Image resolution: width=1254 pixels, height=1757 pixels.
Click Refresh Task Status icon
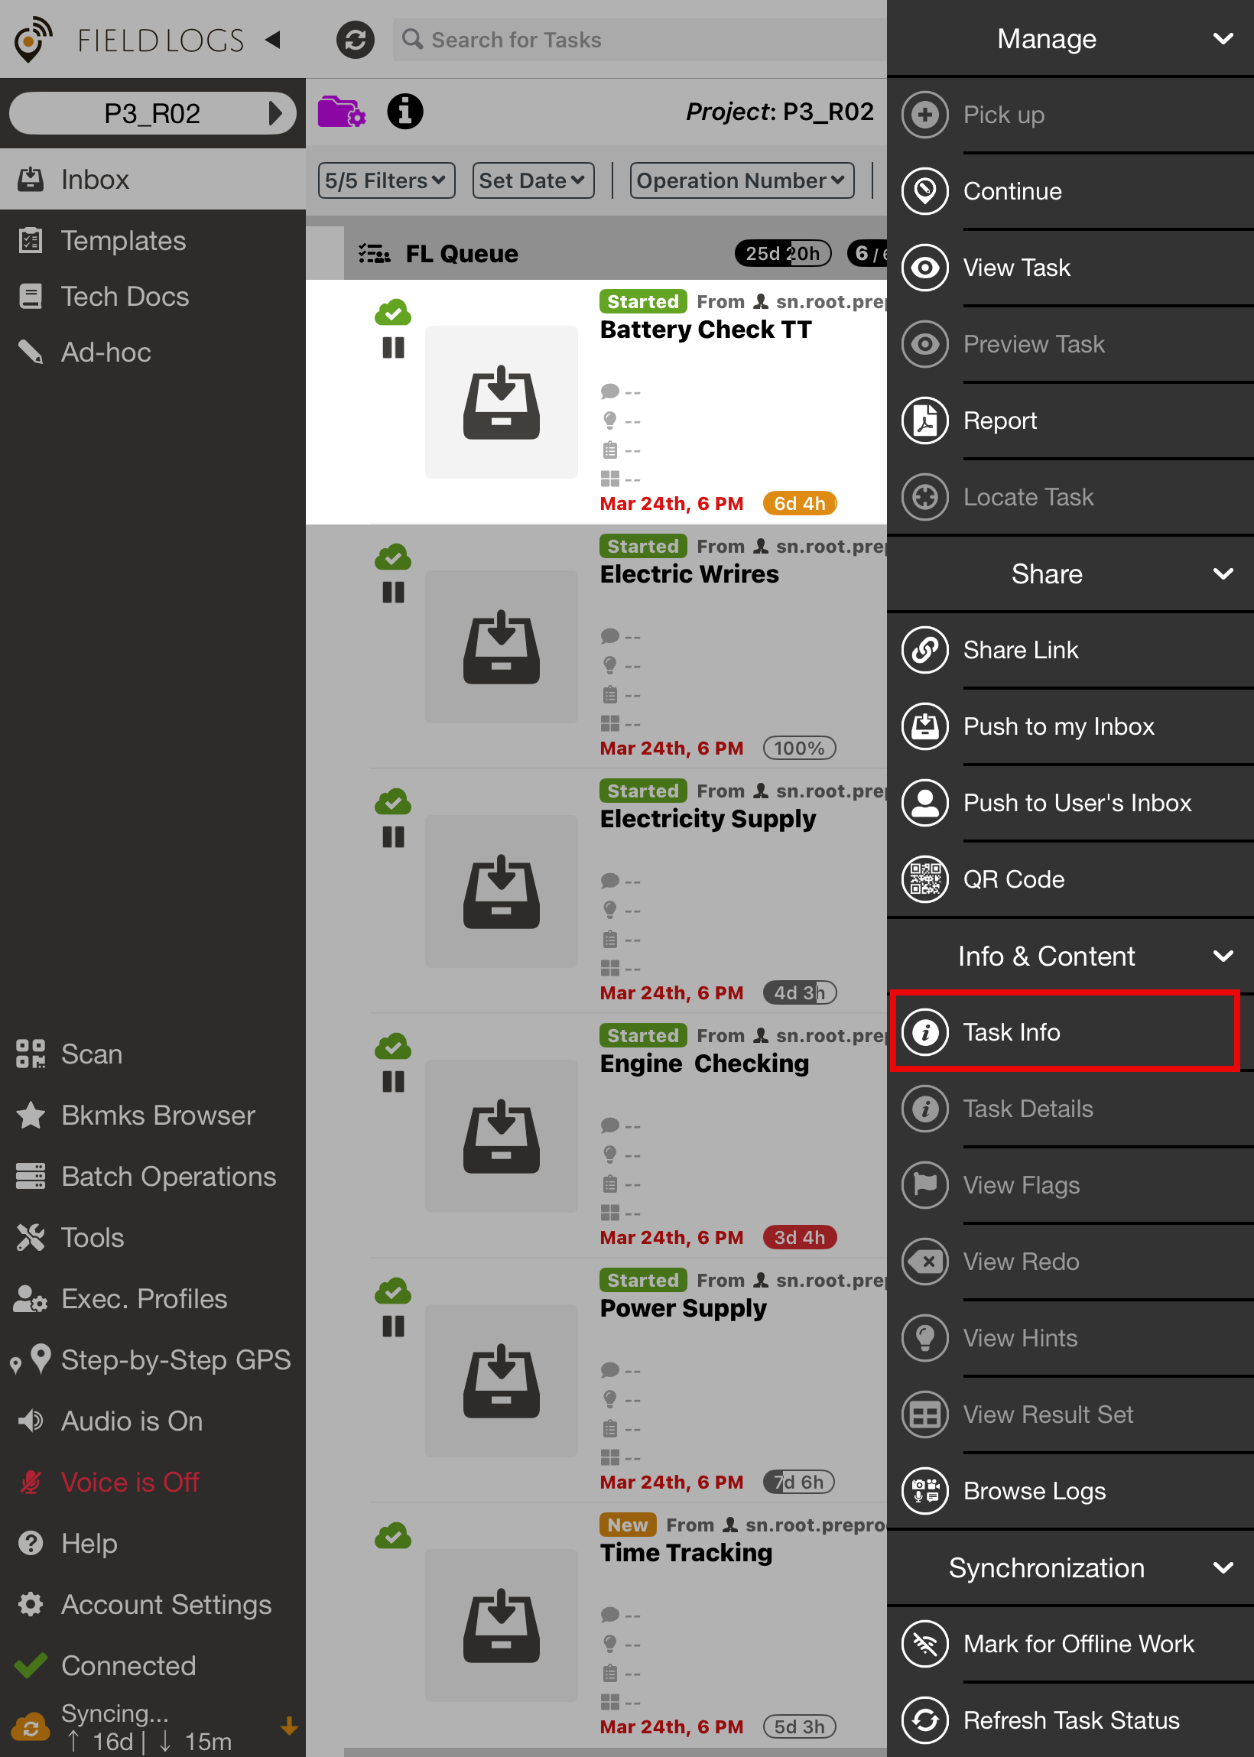pyautogui.click(x=924, y=1720)
